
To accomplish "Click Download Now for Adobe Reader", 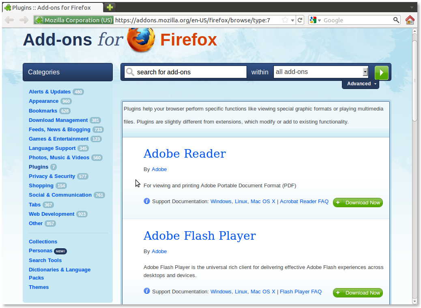I will pyautogui.click(x=358, y=202).
